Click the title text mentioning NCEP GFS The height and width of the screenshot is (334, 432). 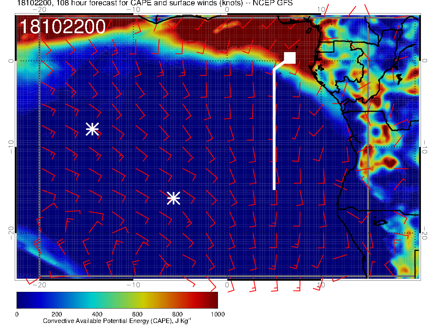pos(155,3)
